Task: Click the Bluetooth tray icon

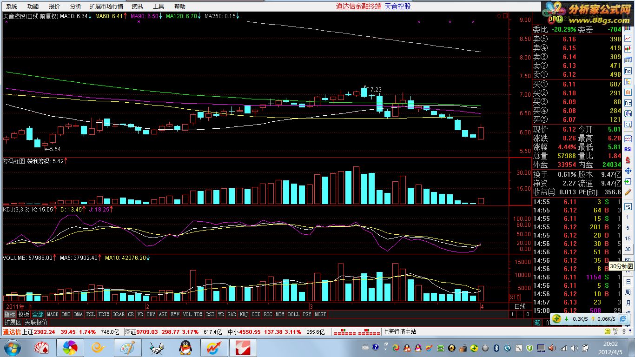Action: [x=496, y=348]
